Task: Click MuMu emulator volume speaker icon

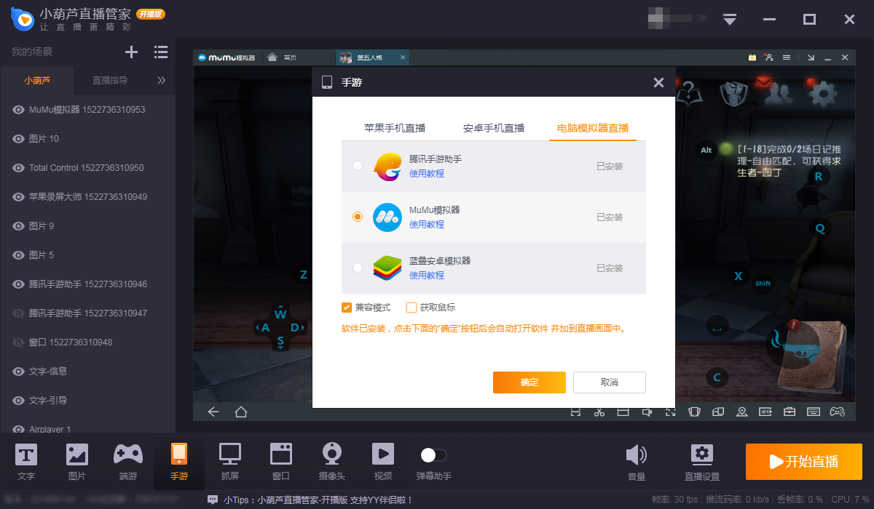Action: pyautogui.click(x=647, y=412)
